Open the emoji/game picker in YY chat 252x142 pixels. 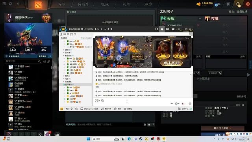click(97, 101)
